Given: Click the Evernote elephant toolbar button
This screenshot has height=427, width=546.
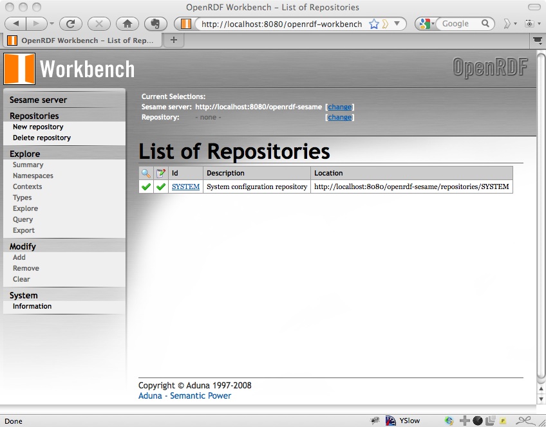Looking at the screenshot, I should click(x=156, y=24).
